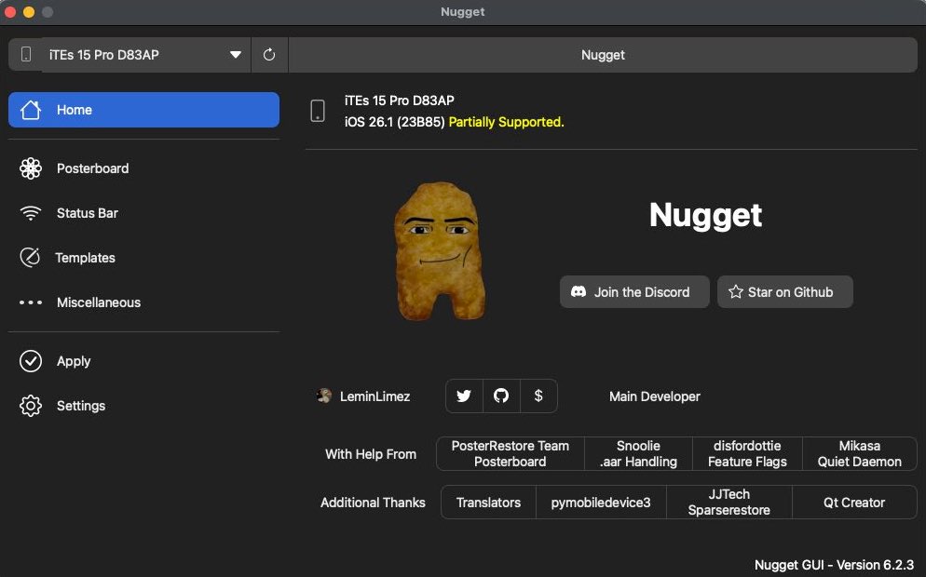Click the Qt Creator thanks button
The image size is (926, 577).
coord(854,503)
